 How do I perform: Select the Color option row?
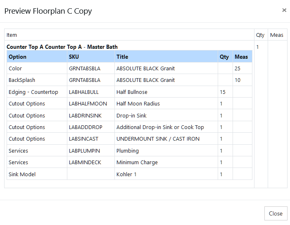pos(15,68)
